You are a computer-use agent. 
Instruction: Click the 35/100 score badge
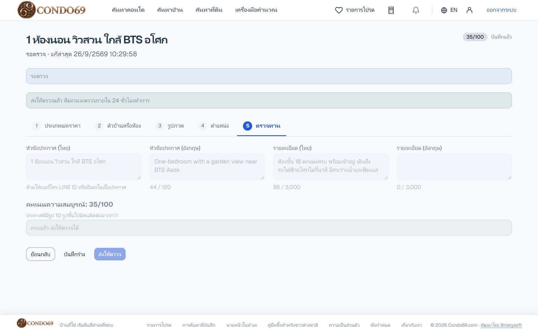click(475, 37)
